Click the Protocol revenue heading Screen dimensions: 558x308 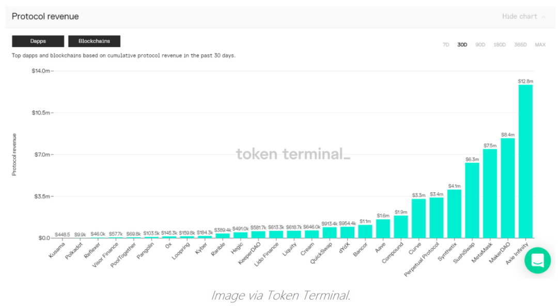pyautogui.click(x=45, y=17)
